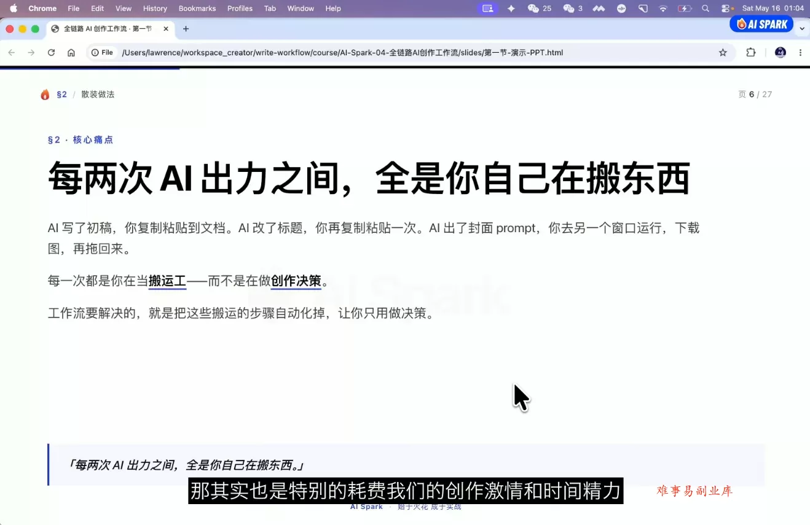Viewport: 810px width, 525px height.
Task: Open Chrome three-dot menu
Action: click(x=800, y=53)
